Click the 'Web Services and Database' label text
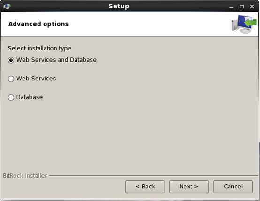Image resolution: width=260 pixels, height=201 pixels. [x=56, y=60]
